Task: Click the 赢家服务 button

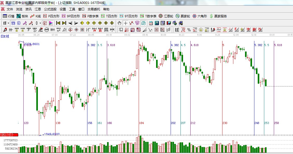Action: (218, 16)
